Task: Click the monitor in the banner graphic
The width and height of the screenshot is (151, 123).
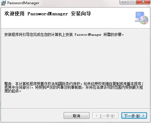Action: 140,15
